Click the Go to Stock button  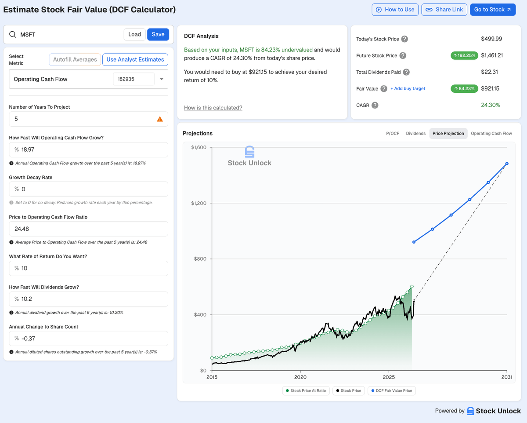click(493, 10)
